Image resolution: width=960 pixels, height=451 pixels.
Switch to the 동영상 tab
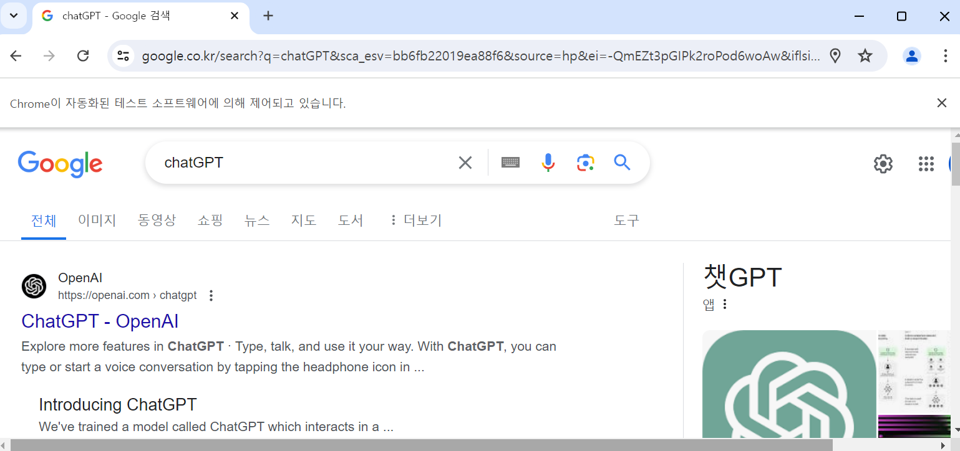click(157, 221)
